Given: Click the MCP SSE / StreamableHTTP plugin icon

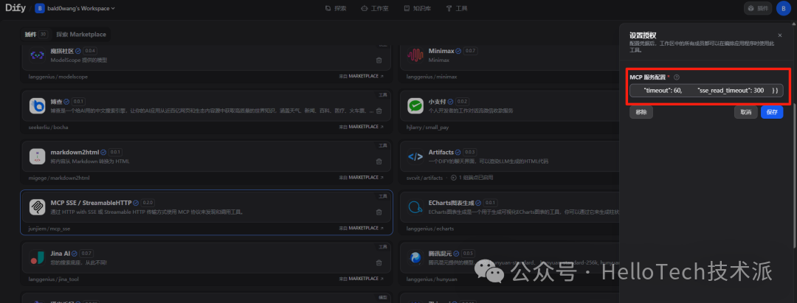Looking at the screenshot, I should (x=38, y=207).
